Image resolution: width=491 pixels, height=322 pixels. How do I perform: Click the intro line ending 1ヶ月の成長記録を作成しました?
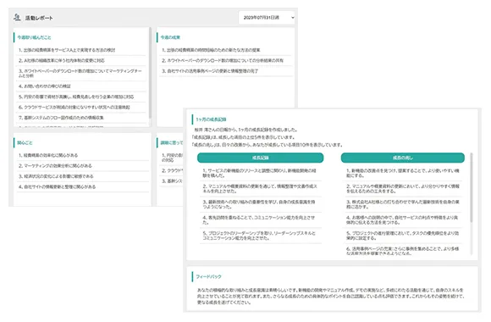tap(245, 130)
